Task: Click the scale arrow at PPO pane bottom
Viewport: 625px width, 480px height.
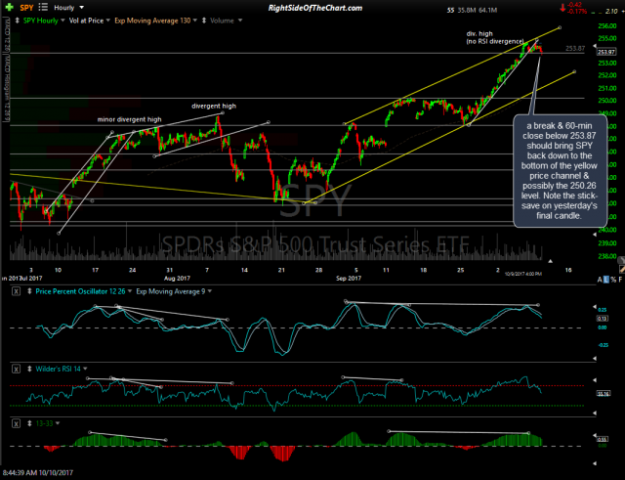Action: [595, 359]
